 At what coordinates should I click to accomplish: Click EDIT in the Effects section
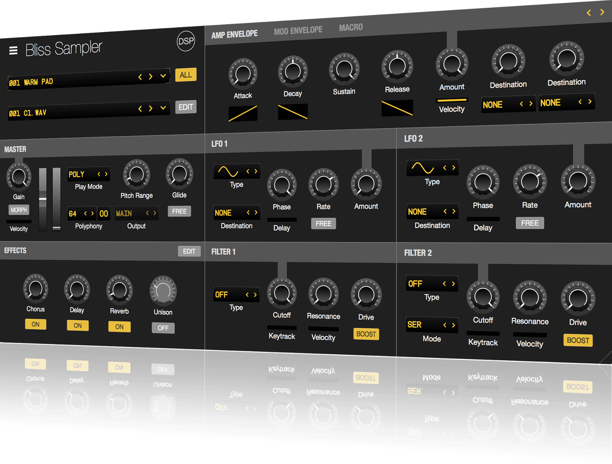click(x=189, y=251)
